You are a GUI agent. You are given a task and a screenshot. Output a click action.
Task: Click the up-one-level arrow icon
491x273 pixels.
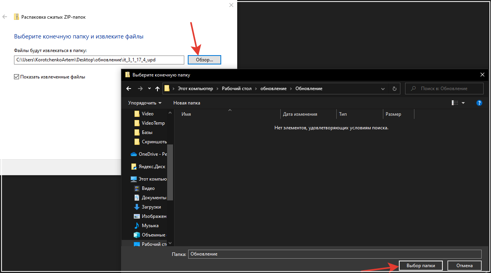[157, 89]
